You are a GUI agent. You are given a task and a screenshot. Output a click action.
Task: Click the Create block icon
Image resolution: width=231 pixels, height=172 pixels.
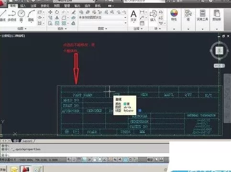tap(161, 12)
